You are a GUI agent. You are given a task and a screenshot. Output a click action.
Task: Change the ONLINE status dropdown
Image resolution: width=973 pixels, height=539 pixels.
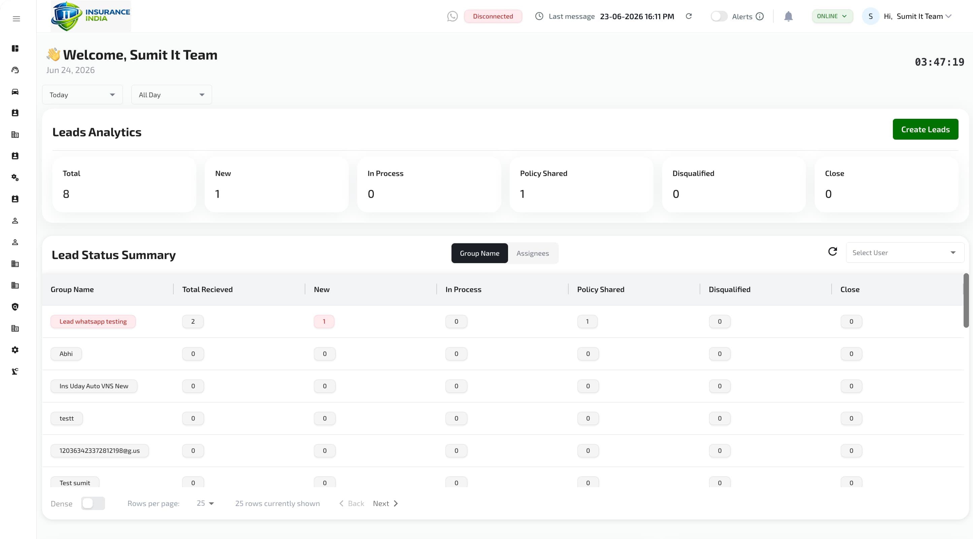pos(832,16)
